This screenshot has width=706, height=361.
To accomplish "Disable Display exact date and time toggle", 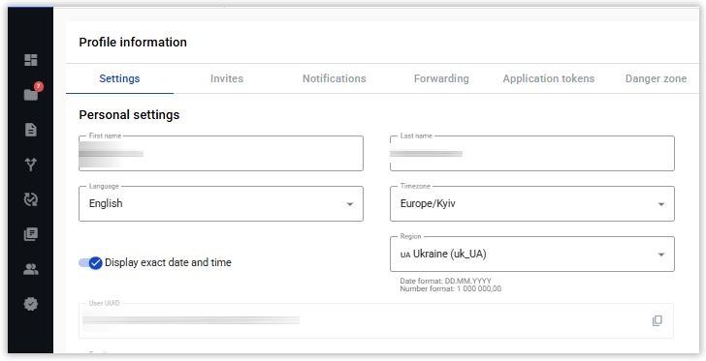I will [90, 263].
